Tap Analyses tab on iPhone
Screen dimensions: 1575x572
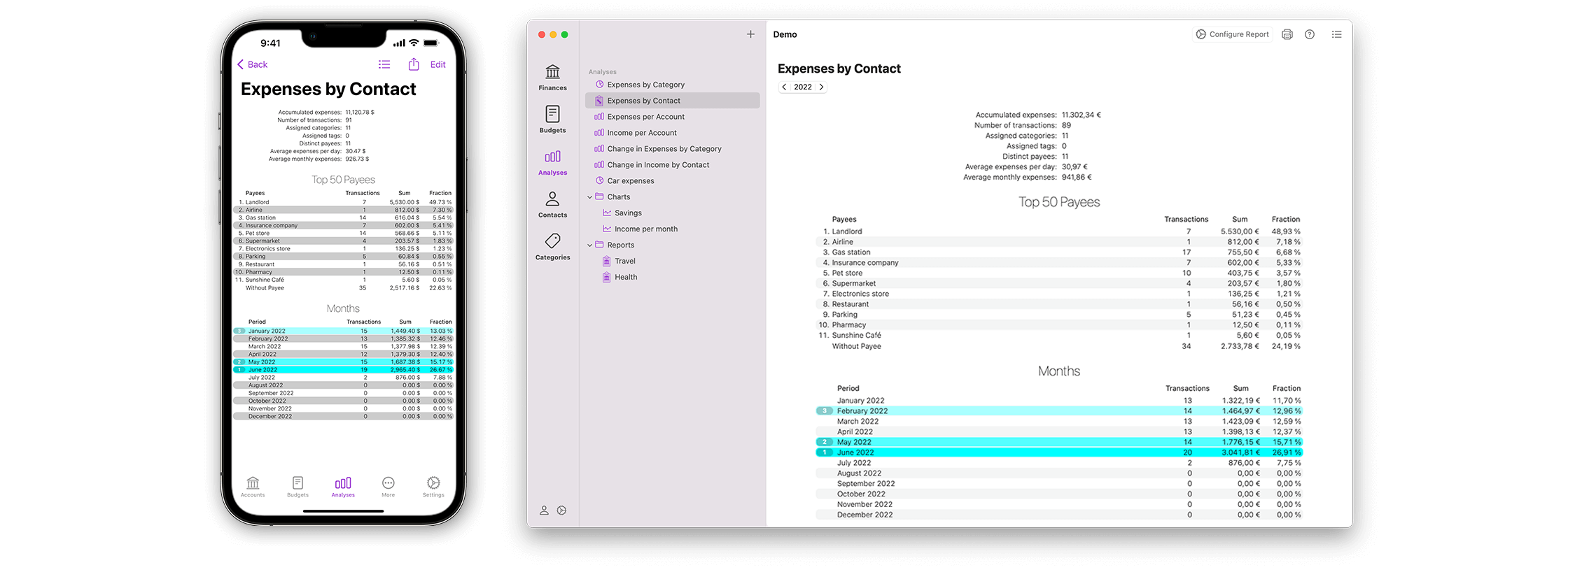343,487
